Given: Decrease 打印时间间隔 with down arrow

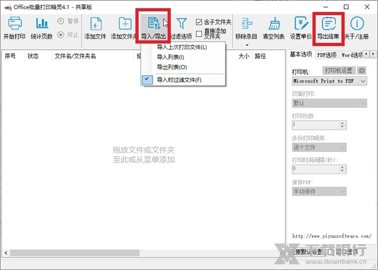Looking at the screenshot, I should (342, 172).
